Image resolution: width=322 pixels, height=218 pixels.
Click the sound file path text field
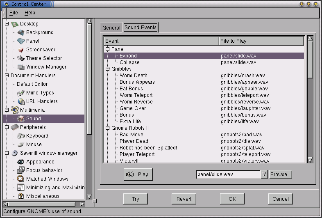point(228,174)
